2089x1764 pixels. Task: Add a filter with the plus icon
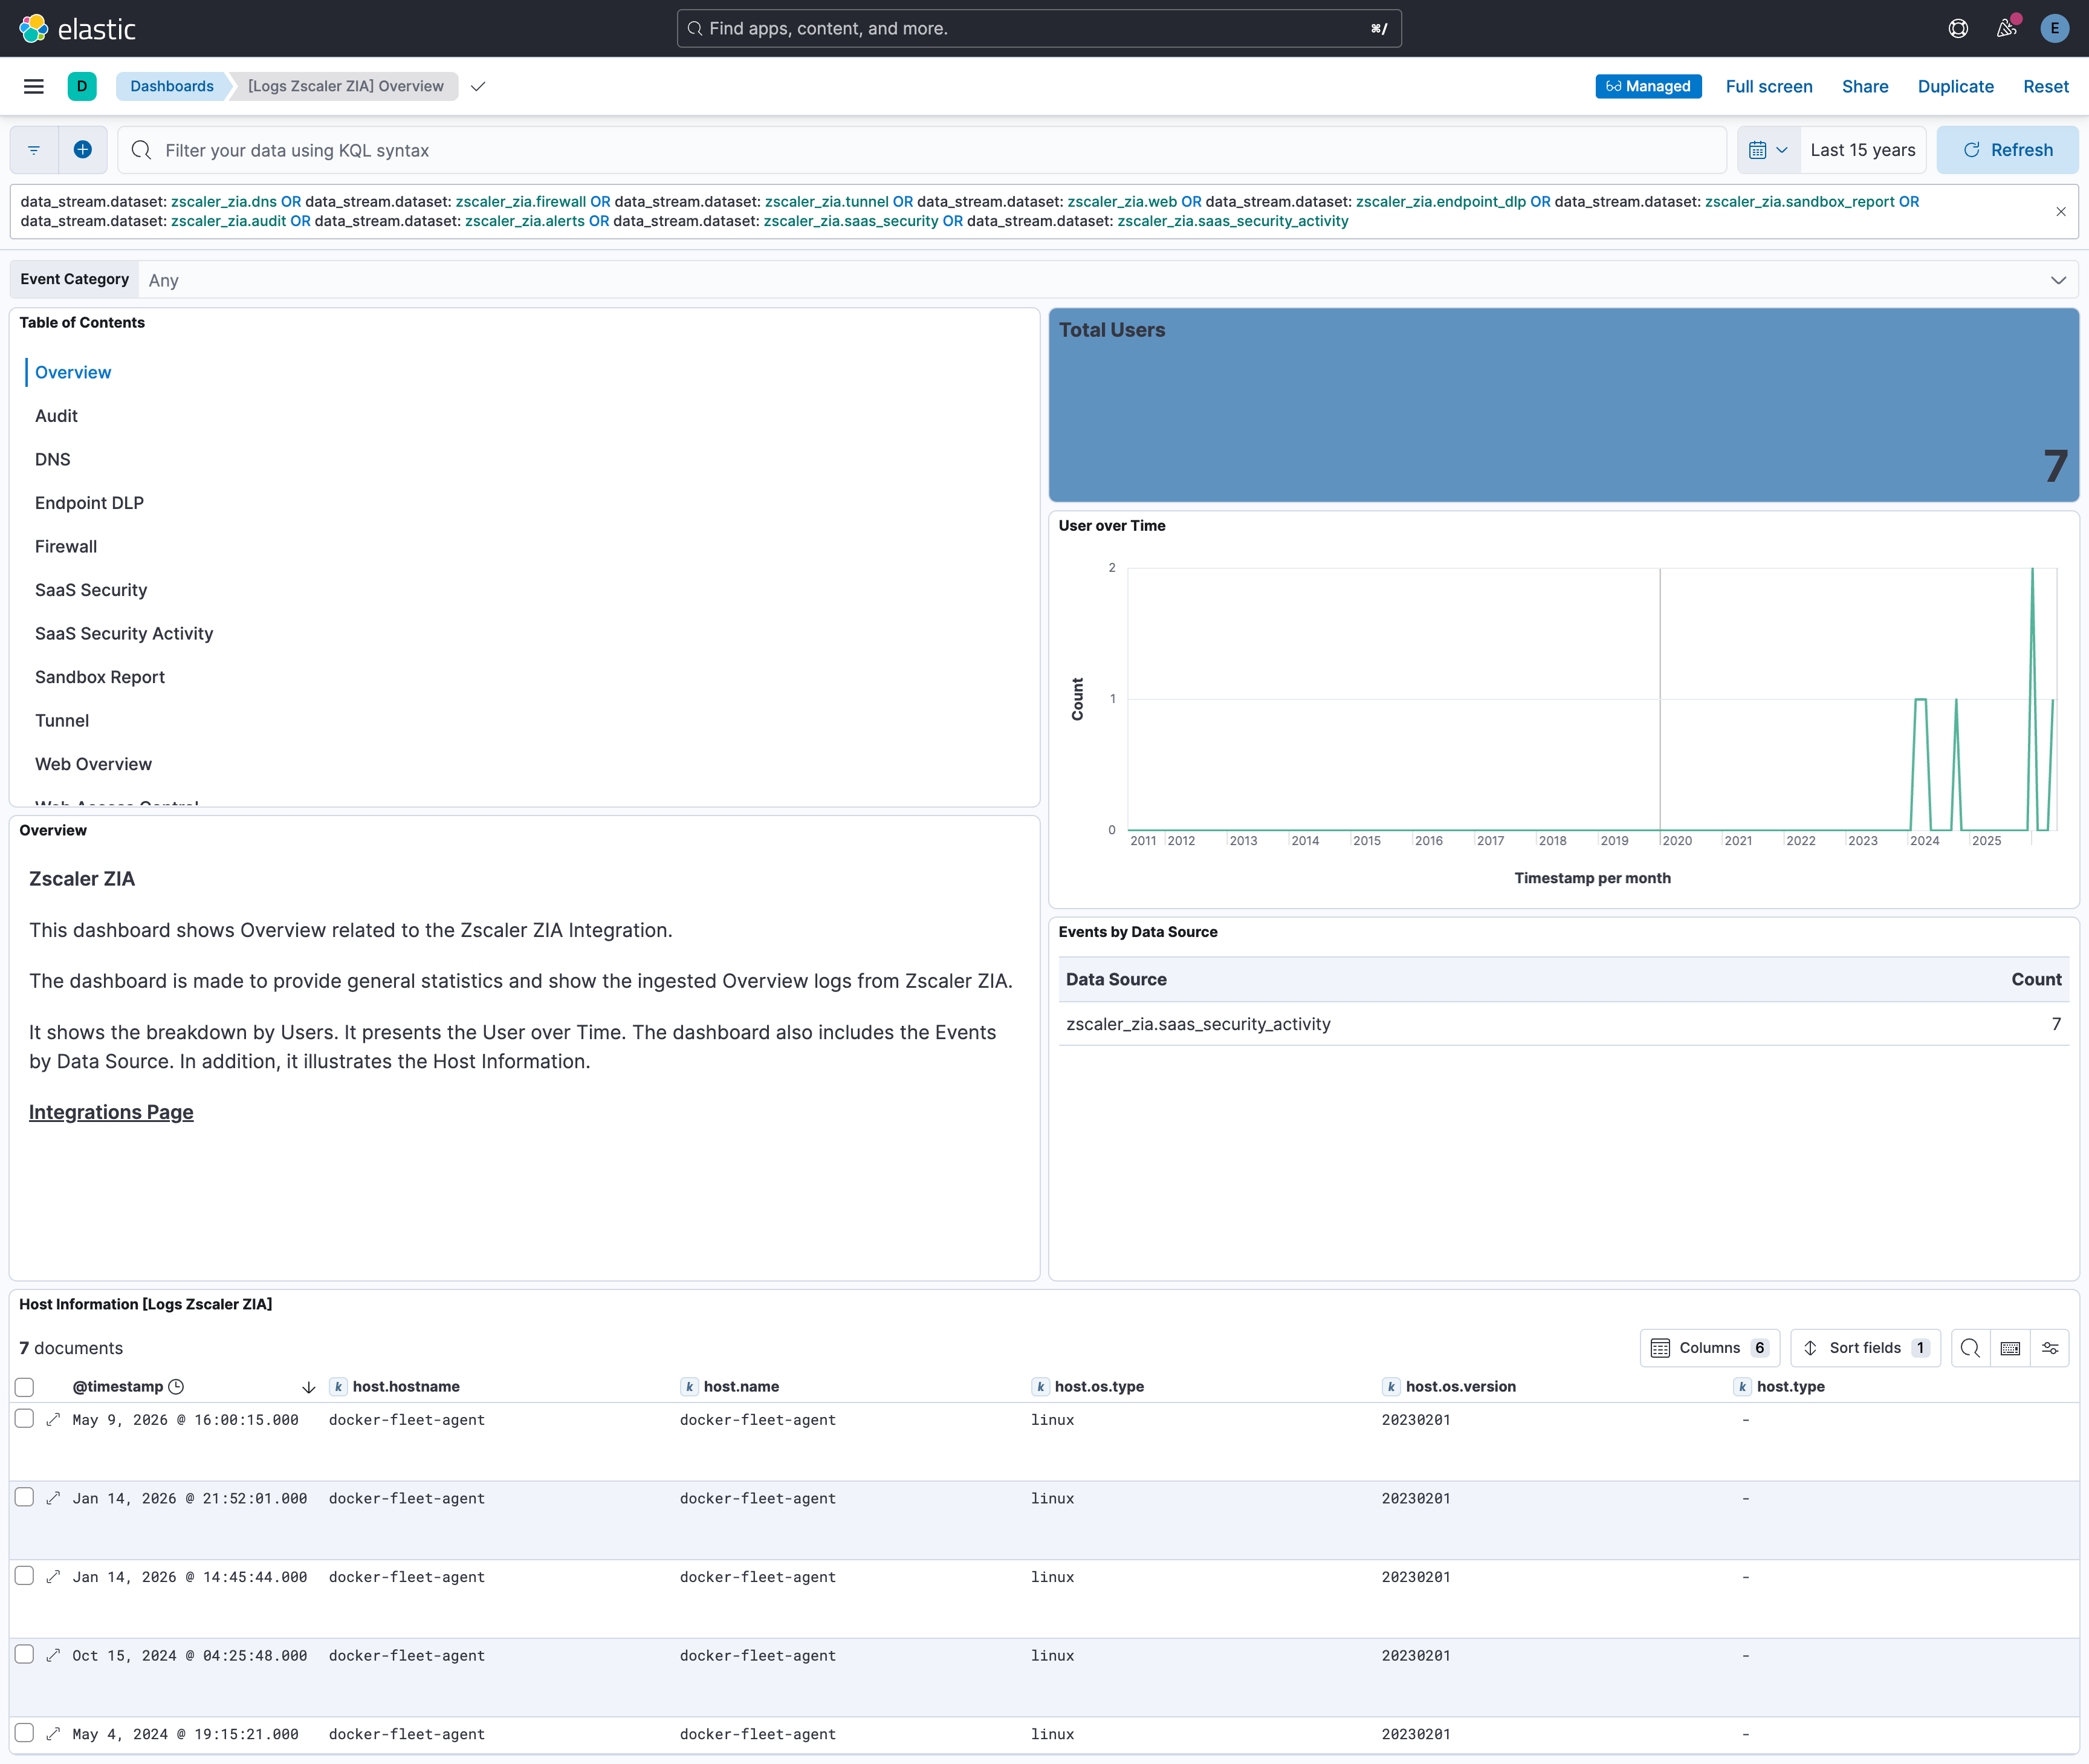[83, 150]
